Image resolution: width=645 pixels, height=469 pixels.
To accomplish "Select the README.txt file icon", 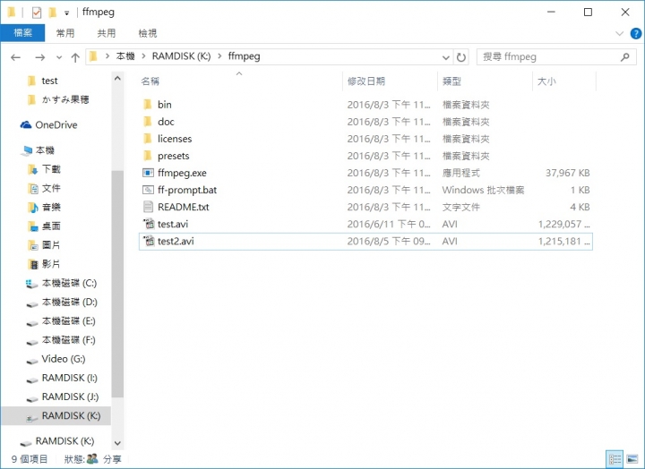I will coord(148,207).
